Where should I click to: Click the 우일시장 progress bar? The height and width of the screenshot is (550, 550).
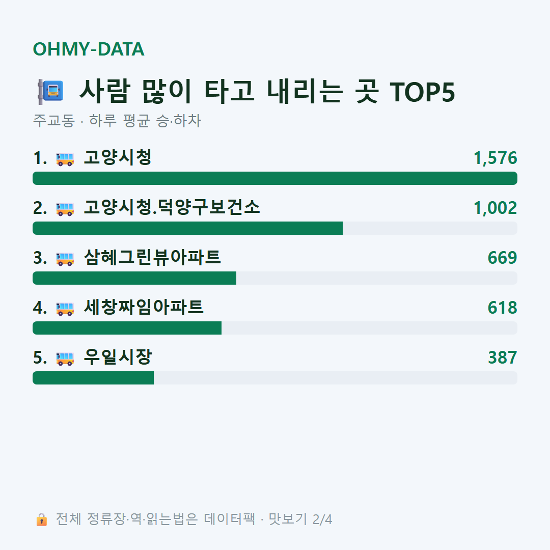pos(275,378)
